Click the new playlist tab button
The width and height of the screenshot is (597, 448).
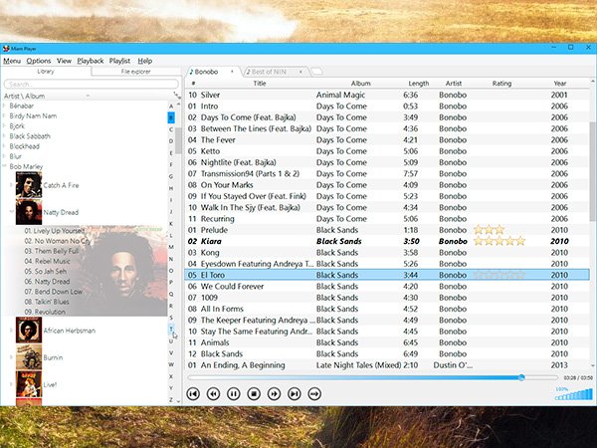click(315, 72)
